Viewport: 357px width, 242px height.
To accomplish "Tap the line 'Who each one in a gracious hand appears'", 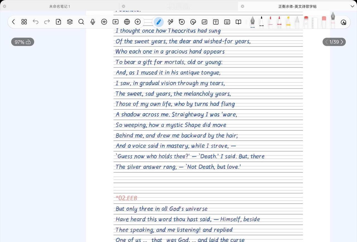I will pyautogui.click(x=170, y=52).
